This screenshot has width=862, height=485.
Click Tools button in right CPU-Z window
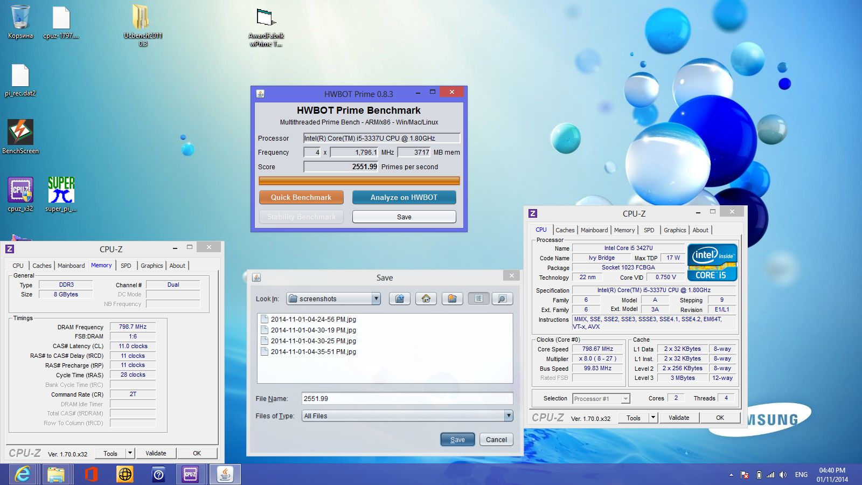point(634,418)
